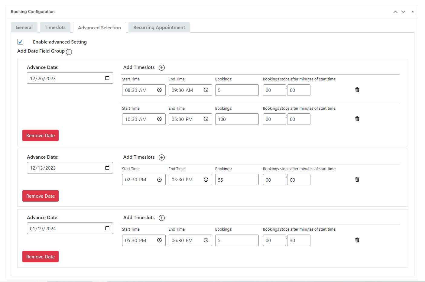Add a timeslot for date 12/13/2023
Image resolution: width=425 pixels, height=282 pixels.
pos(162,157)
